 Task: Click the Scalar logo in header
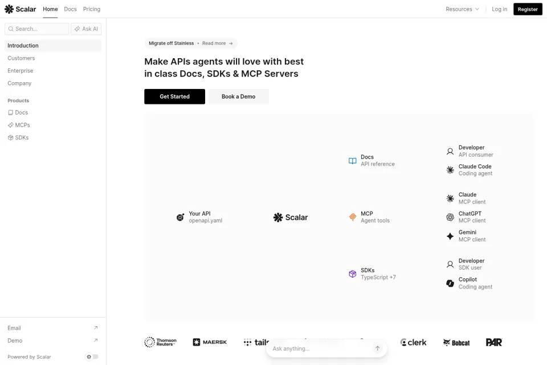coord(21,9)
